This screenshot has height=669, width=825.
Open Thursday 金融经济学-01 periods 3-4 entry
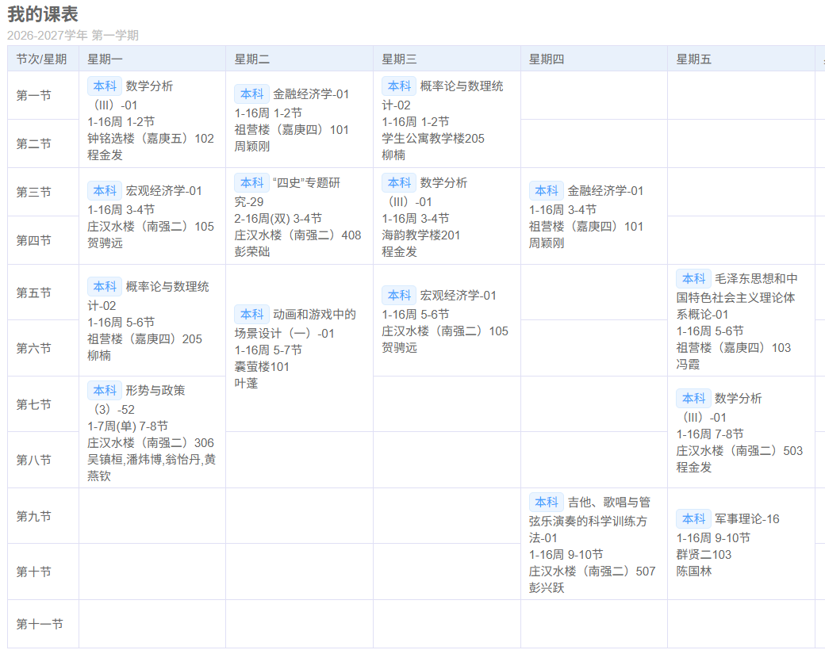coord(594,216)
